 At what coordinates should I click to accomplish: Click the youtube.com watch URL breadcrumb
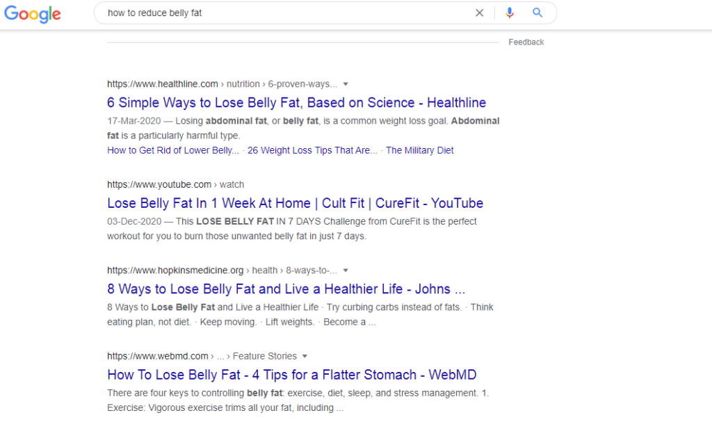pyautogui.click(x=175, y=184)
